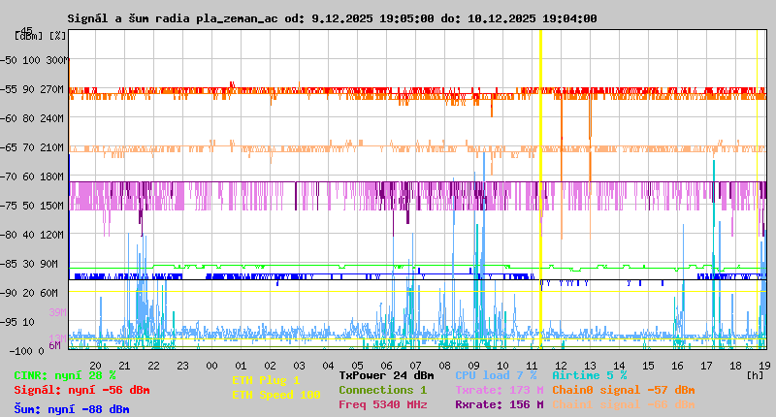Image resolution: width=776 pixels, height=417 pixels.
Task: Click the pink '13M' rate label
Action: 57,337
